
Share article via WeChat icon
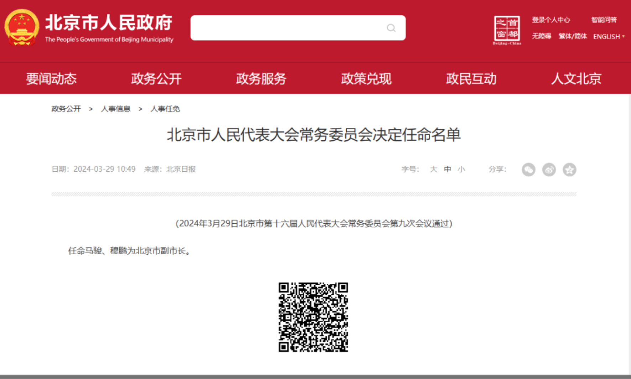pyautogui.click(x=528, y=170)
